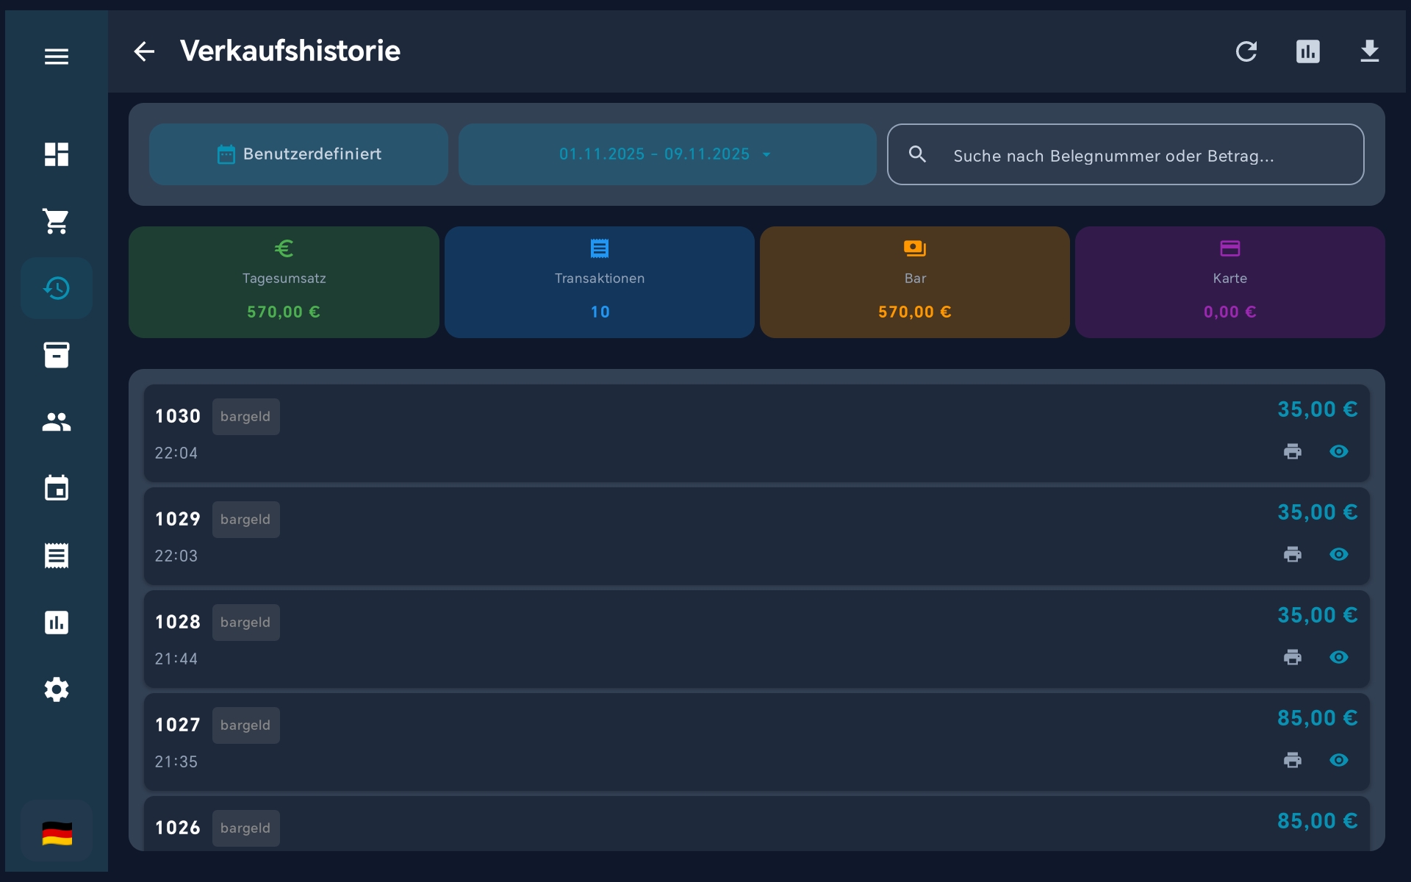Open the statistics chart icon in header

1308,51
